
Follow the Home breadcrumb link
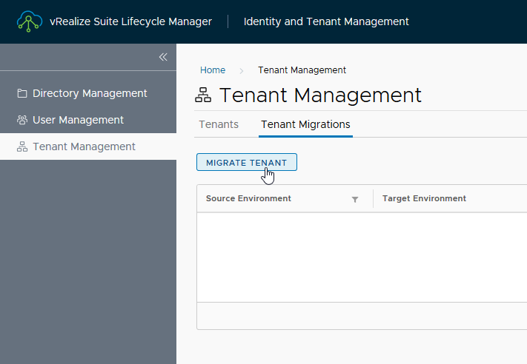(x=213, y=70)
